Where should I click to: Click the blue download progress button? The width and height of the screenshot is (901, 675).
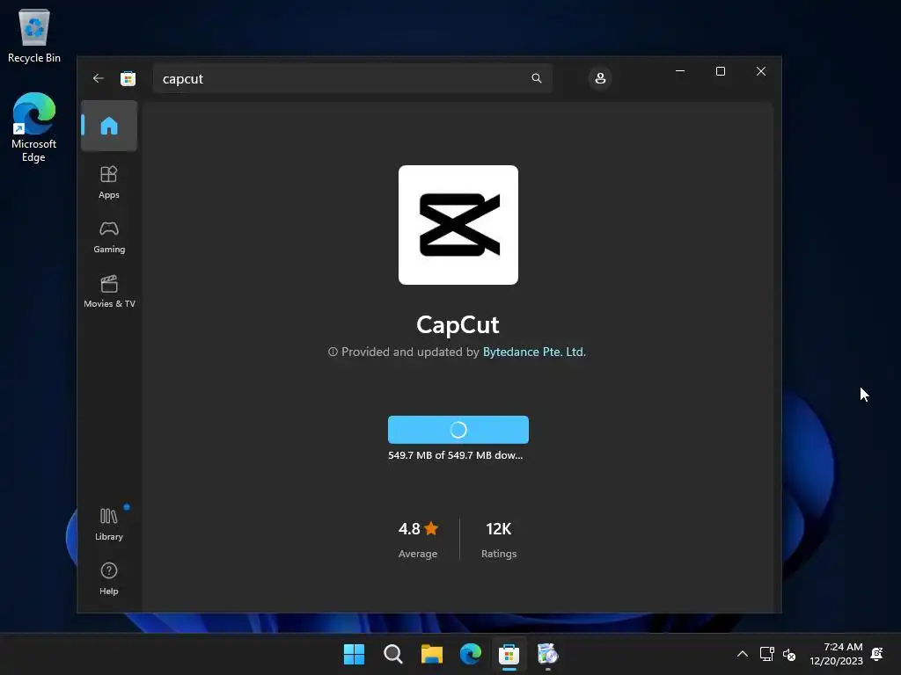(458, 429)
